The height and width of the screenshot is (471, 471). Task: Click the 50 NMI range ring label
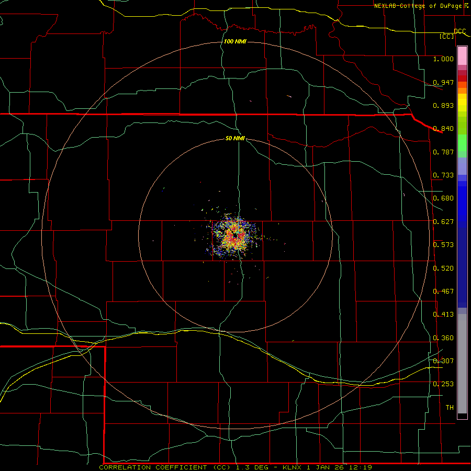click(235, 139)
